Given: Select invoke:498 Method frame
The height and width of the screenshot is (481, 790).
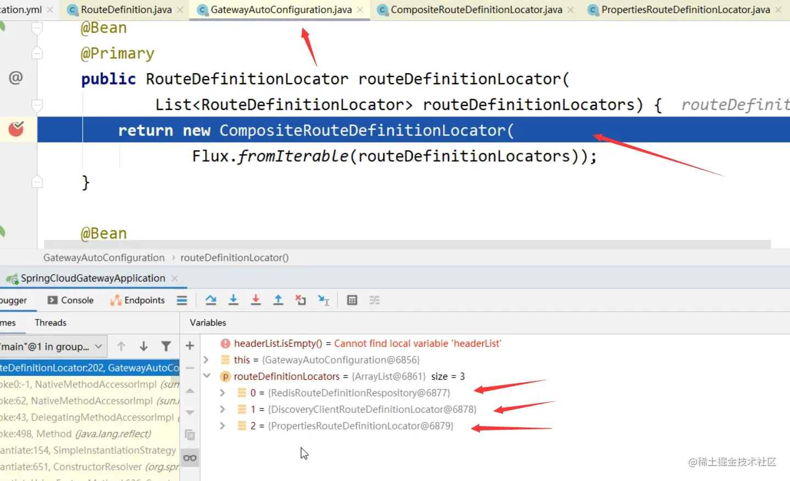Looking at the screenshot, I should click(x=90, y=434).
